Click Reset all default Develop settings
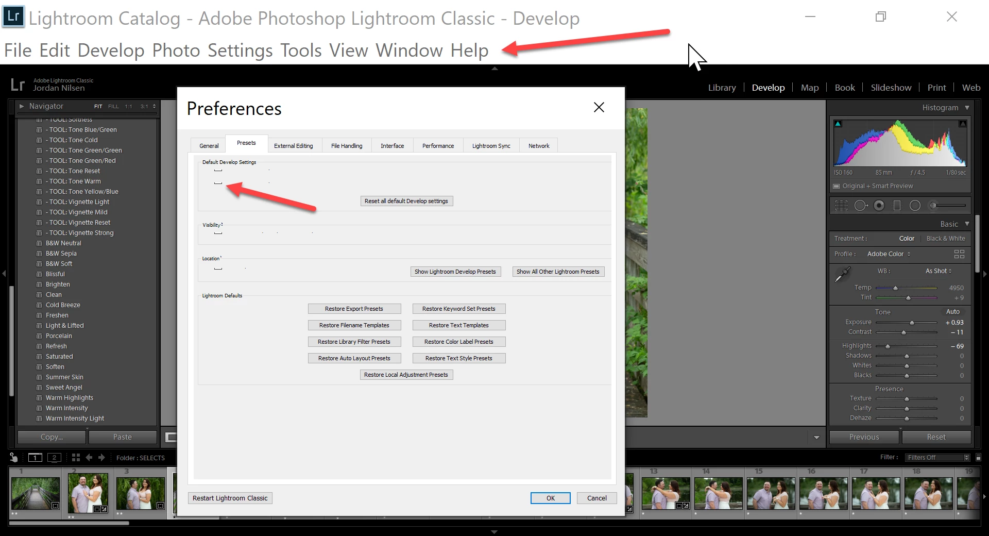 click(406, 201)
